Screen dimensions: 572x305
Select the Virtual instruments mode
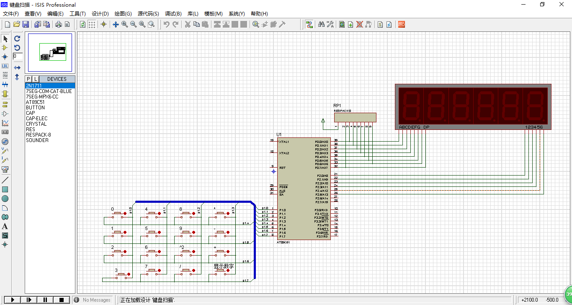coord(5,169)
